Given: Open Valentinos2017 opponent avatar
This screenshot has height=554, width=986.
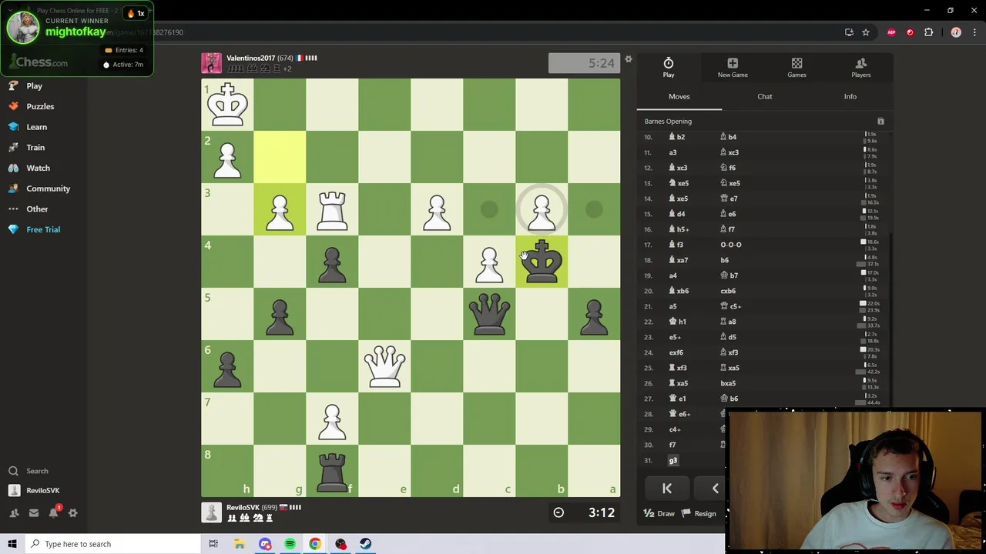Looking at the screenshot, I should click(x=211, y=63).
